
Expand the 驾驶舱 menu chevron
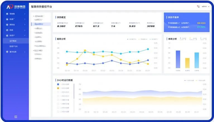point(25,14)
